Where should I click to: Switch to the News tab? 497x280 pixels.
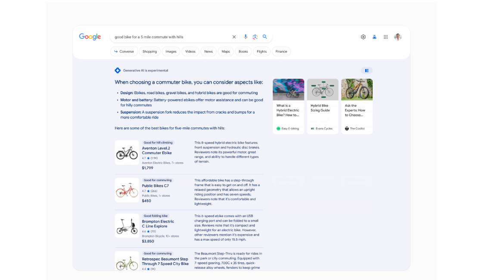coord(208,51)
